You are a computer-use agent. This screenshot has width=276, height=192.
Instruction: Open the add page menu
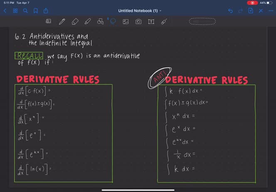[251, 11]
